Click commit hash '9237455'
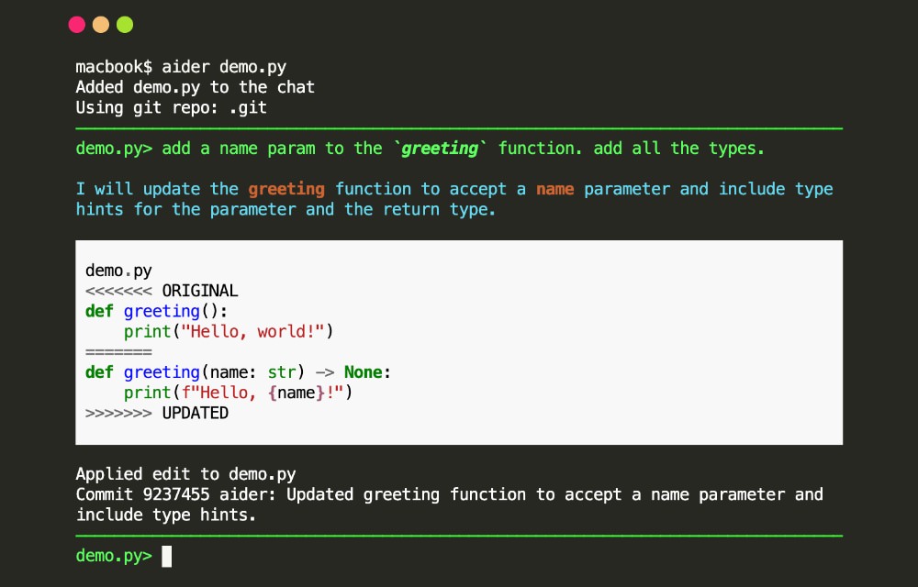Image resolution: width=918 pixels, height=587 pixels. pyautogui.click(x=176, y=494)
